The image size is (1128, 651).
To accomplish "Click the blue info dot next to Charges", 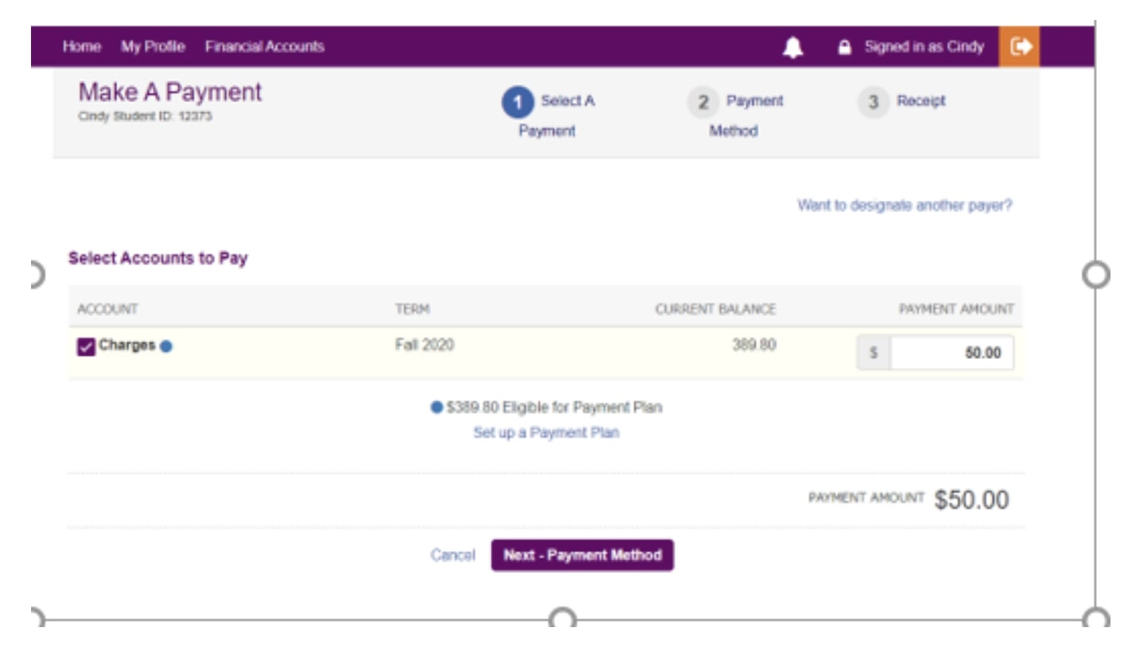I will click(x=166, y=347).
